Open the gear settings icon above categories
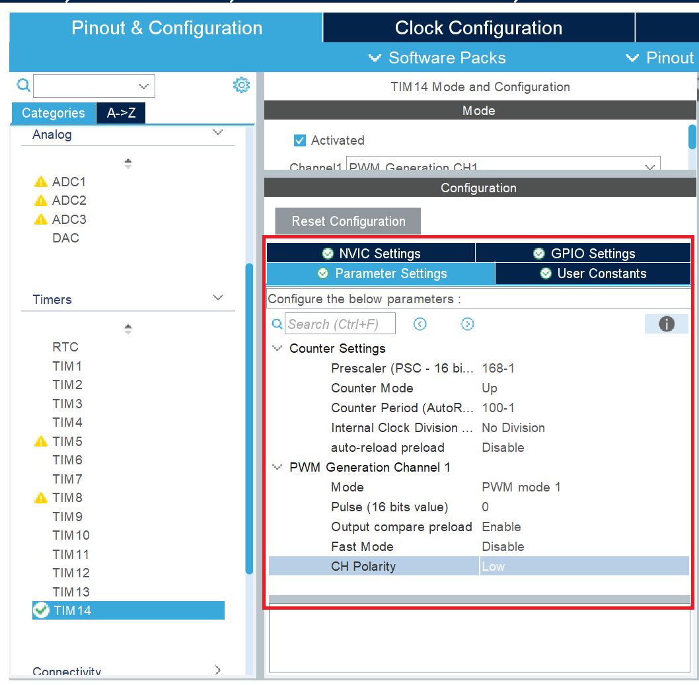 tap(242, 85)
